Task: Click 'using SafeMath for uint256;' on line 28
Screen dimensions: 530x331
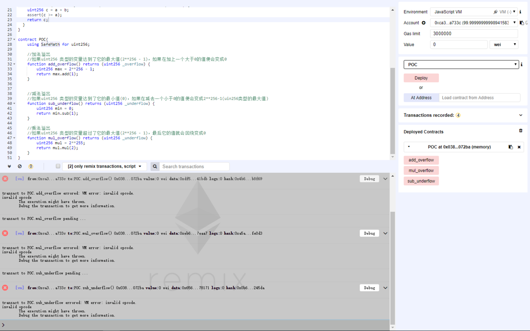Action: (x=59, y=44)
